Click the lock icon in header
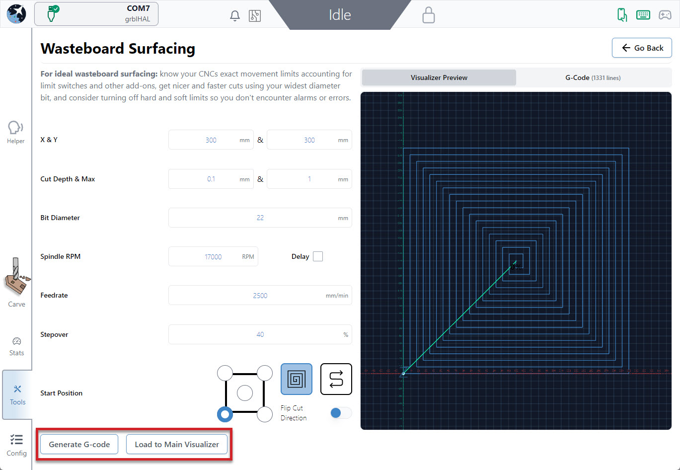This screenshot has width=680, height=470. pos(428,15)
